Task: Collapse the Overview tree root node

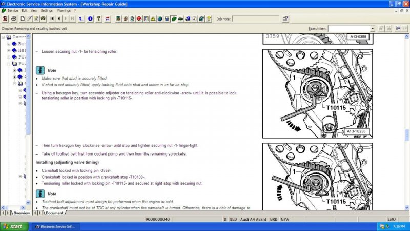Action: (x=3, y=37)
